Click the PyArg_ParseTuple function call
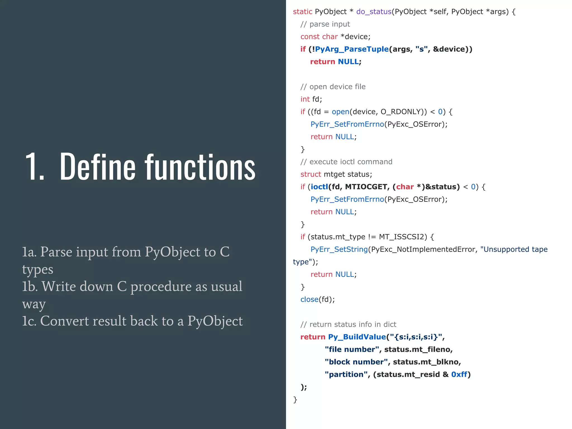This screenshot has width=572, height=429. pos(352,49)
